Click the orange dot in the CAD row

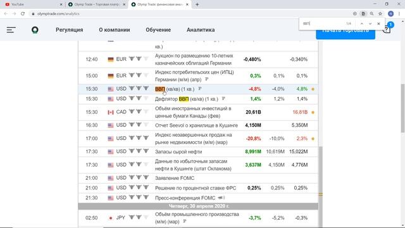(x=313, y=113)
